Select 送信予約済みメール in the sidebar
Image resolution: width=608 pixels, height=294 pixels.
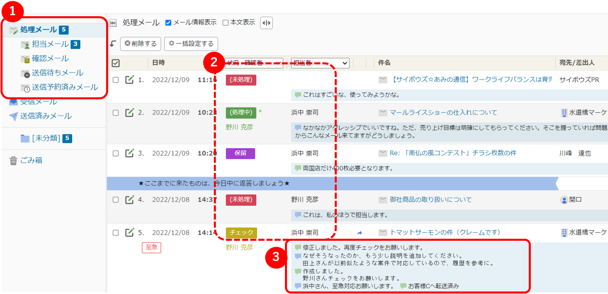65,87
